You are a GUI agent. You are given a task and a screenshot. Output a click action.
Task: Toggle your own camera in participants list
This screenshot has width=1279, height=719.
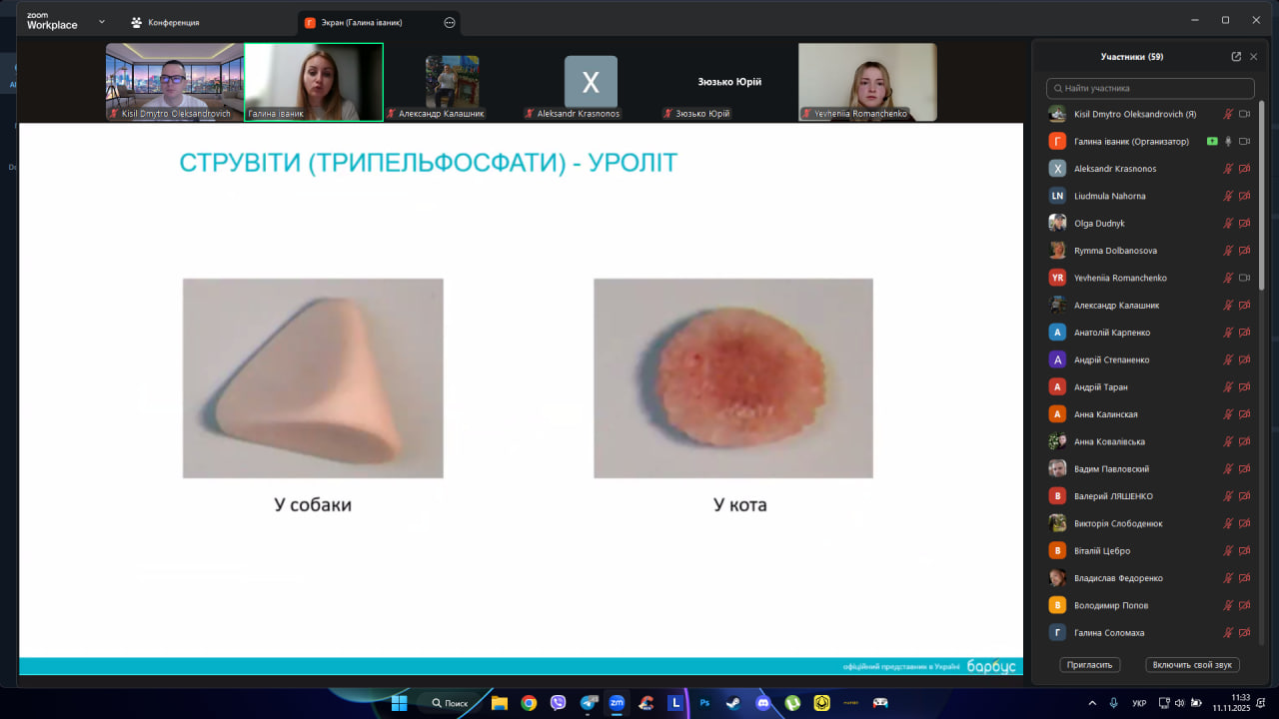tap(1245, 115)
